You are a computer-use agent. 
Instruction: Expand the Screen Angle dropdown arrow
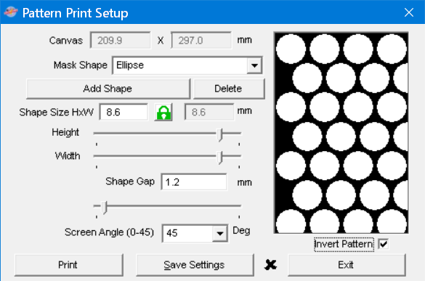click(220, 233)
